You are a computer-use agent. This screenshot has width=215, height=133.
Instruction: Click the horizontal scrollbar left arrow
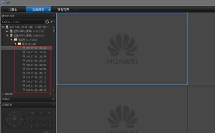(3, 94)
